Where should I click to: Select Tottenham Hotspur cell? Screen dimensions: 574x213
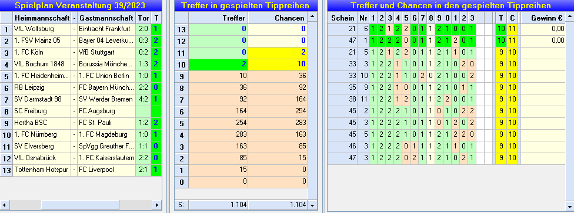pos(42,170)
